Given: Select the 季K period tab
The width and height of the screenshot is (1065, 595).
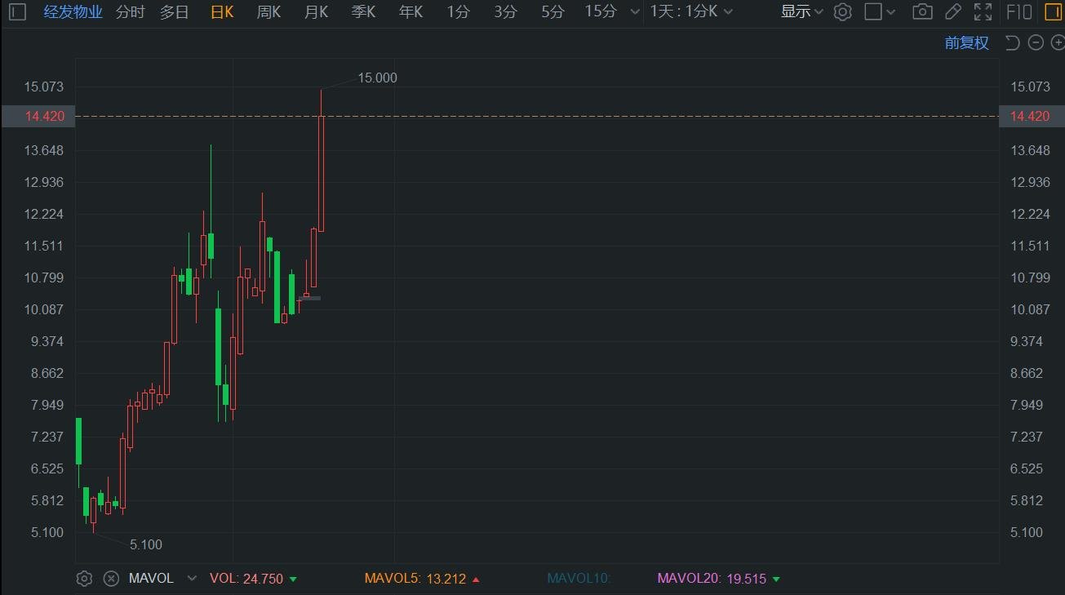Looking at the screenshot, I should 363,12.
